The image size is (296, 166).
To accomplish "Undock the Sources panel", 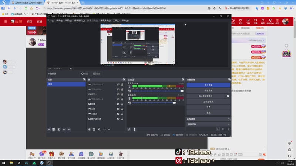I will pos(124,80).
